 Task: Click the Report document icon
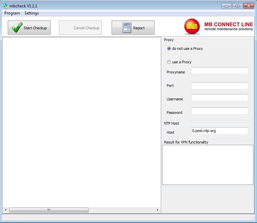(x=127, y=28)
